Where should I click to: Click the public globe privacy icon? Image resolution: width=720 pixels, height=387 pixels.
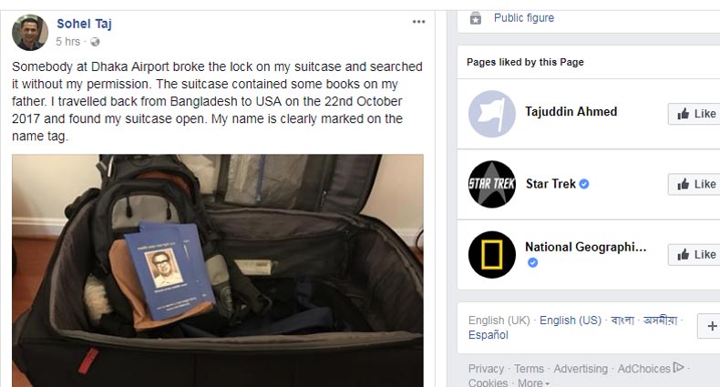coord(95,42)
